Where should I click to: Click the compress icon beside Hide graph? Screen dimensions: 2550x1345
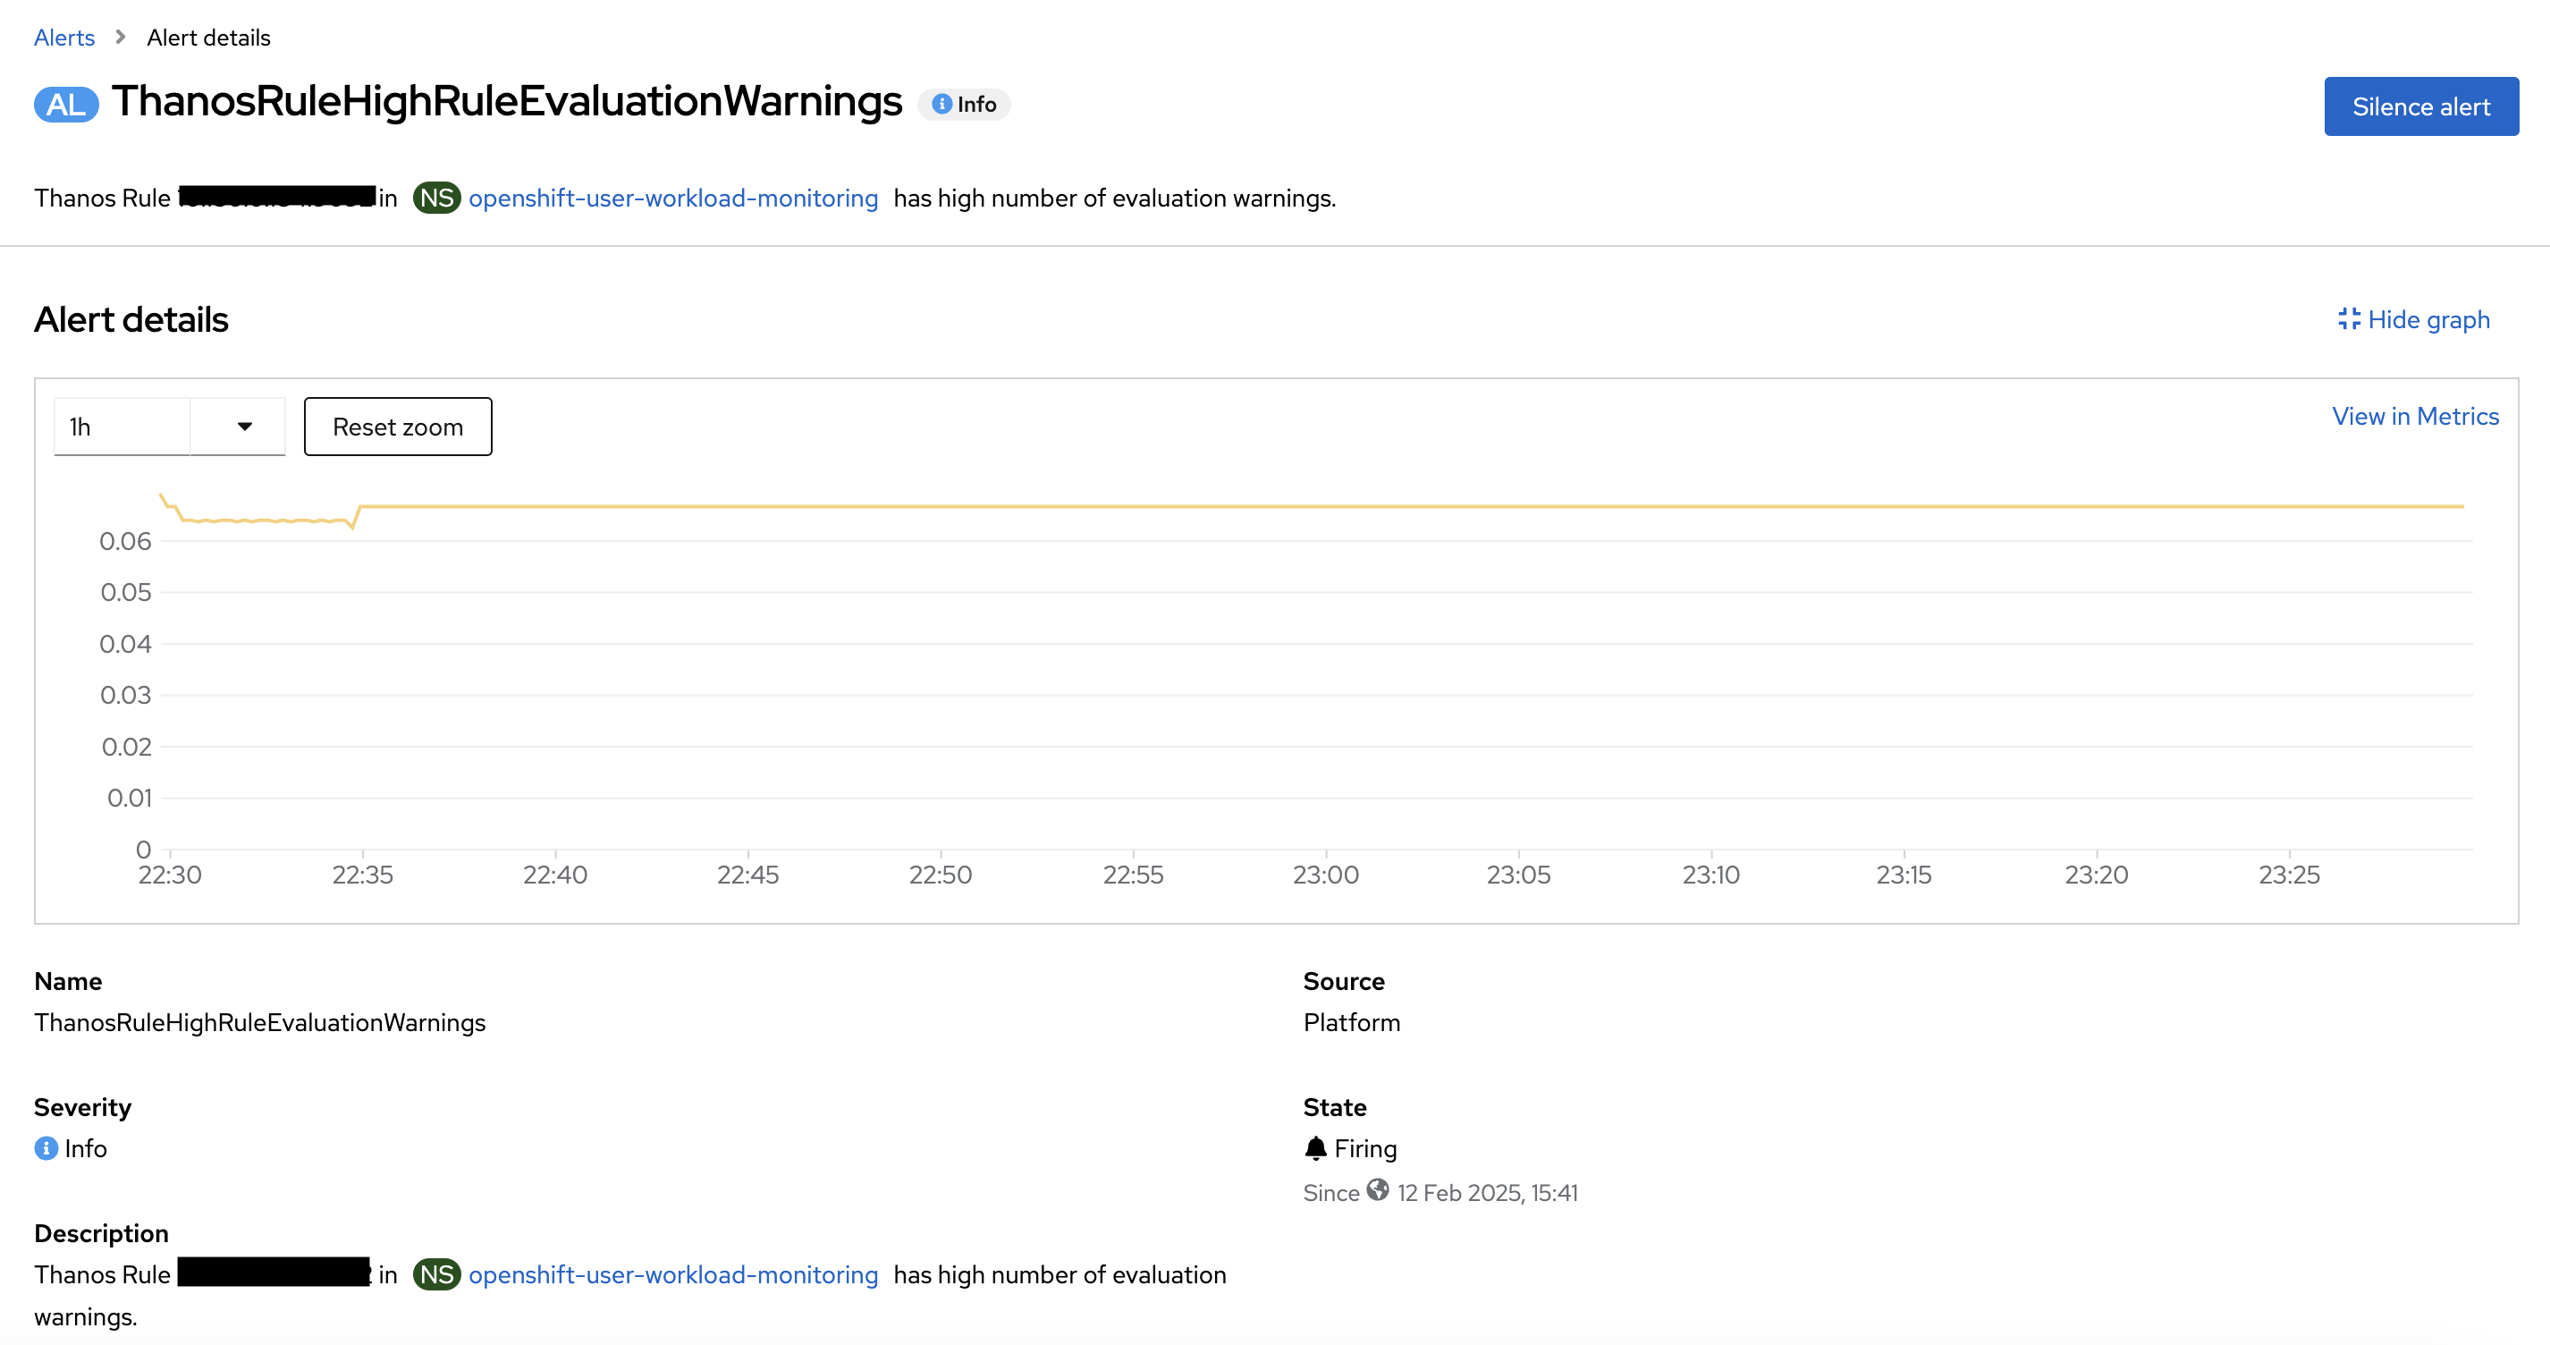point(2348,319)
